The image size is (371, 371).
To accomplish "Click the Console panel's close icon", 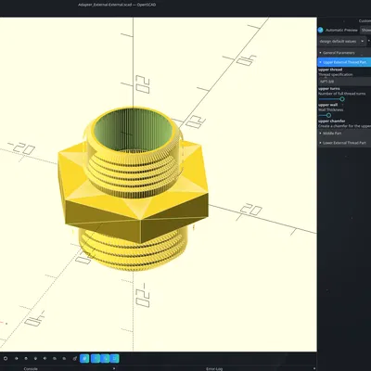I will [x=114, y=368].
